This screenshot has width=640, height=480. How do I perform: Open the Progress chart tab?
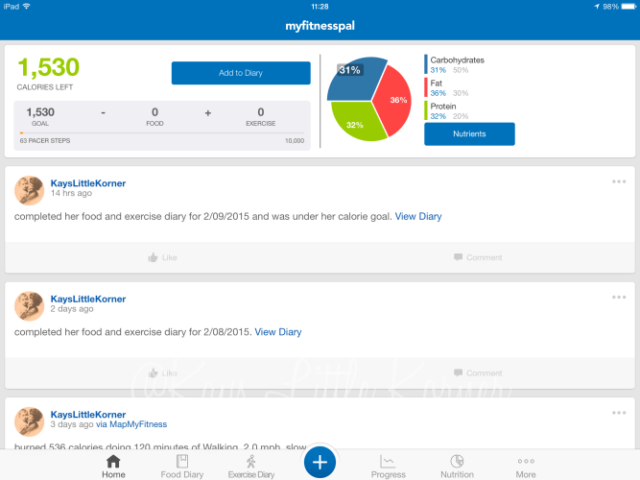(x=388, y=465)
